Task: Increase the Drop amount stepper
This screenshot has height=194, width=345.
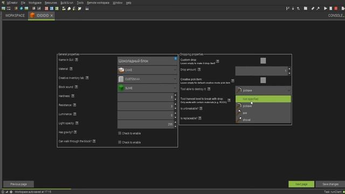Action: coord(289,69)
